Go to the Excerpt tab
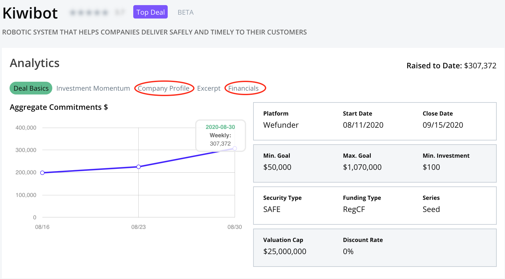 pos(209,88)
